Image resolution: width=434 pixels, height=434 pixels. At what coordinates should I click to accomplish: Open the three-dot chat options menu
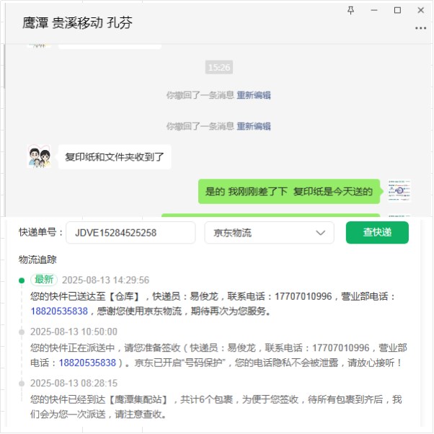(x=420, y=28)
